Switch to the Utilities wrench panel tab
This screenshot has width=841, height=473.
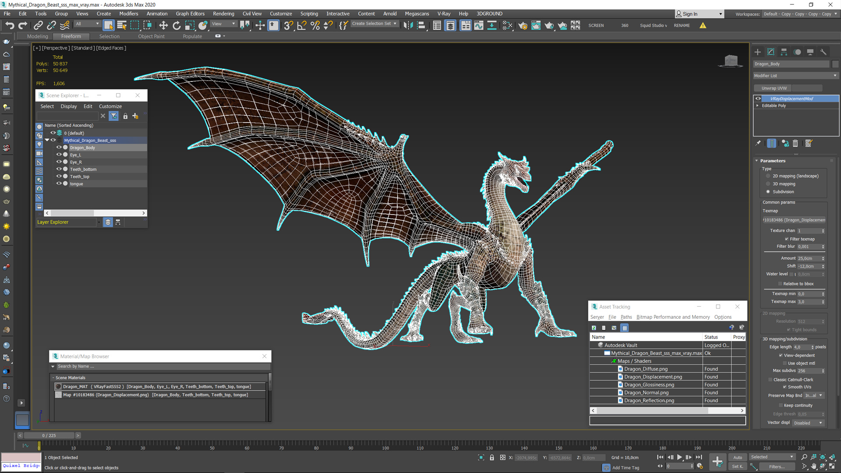(x=823, y=52)
